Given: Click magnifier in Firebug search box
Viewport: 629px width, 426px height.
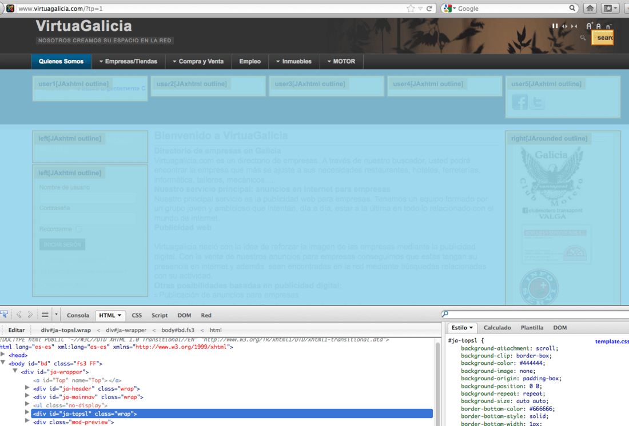Looking at the screenshot, I should 445,314.
